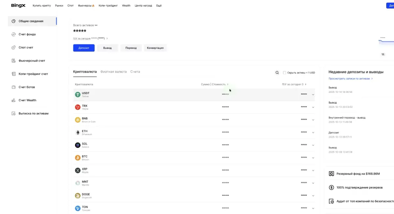Open the search icon in assets table
The width and height of the screenshot is (394, 214).
(277, 73)
